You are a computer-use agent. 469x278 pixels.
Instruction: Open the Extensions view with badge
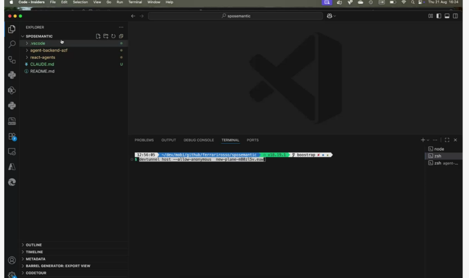click(x=11, y=136)
